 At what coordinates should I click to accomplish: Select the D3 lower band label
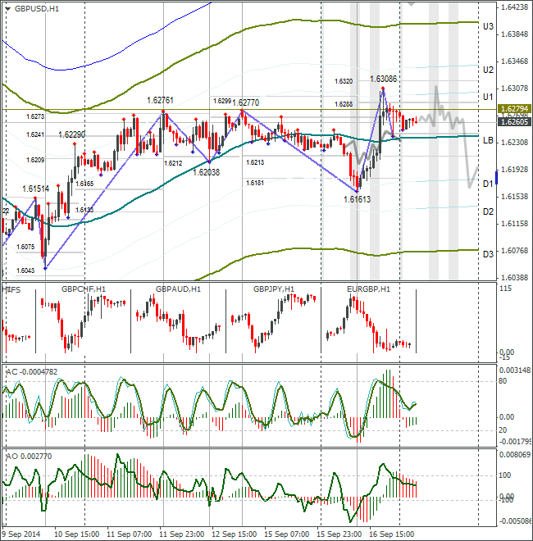pos(488,254)
